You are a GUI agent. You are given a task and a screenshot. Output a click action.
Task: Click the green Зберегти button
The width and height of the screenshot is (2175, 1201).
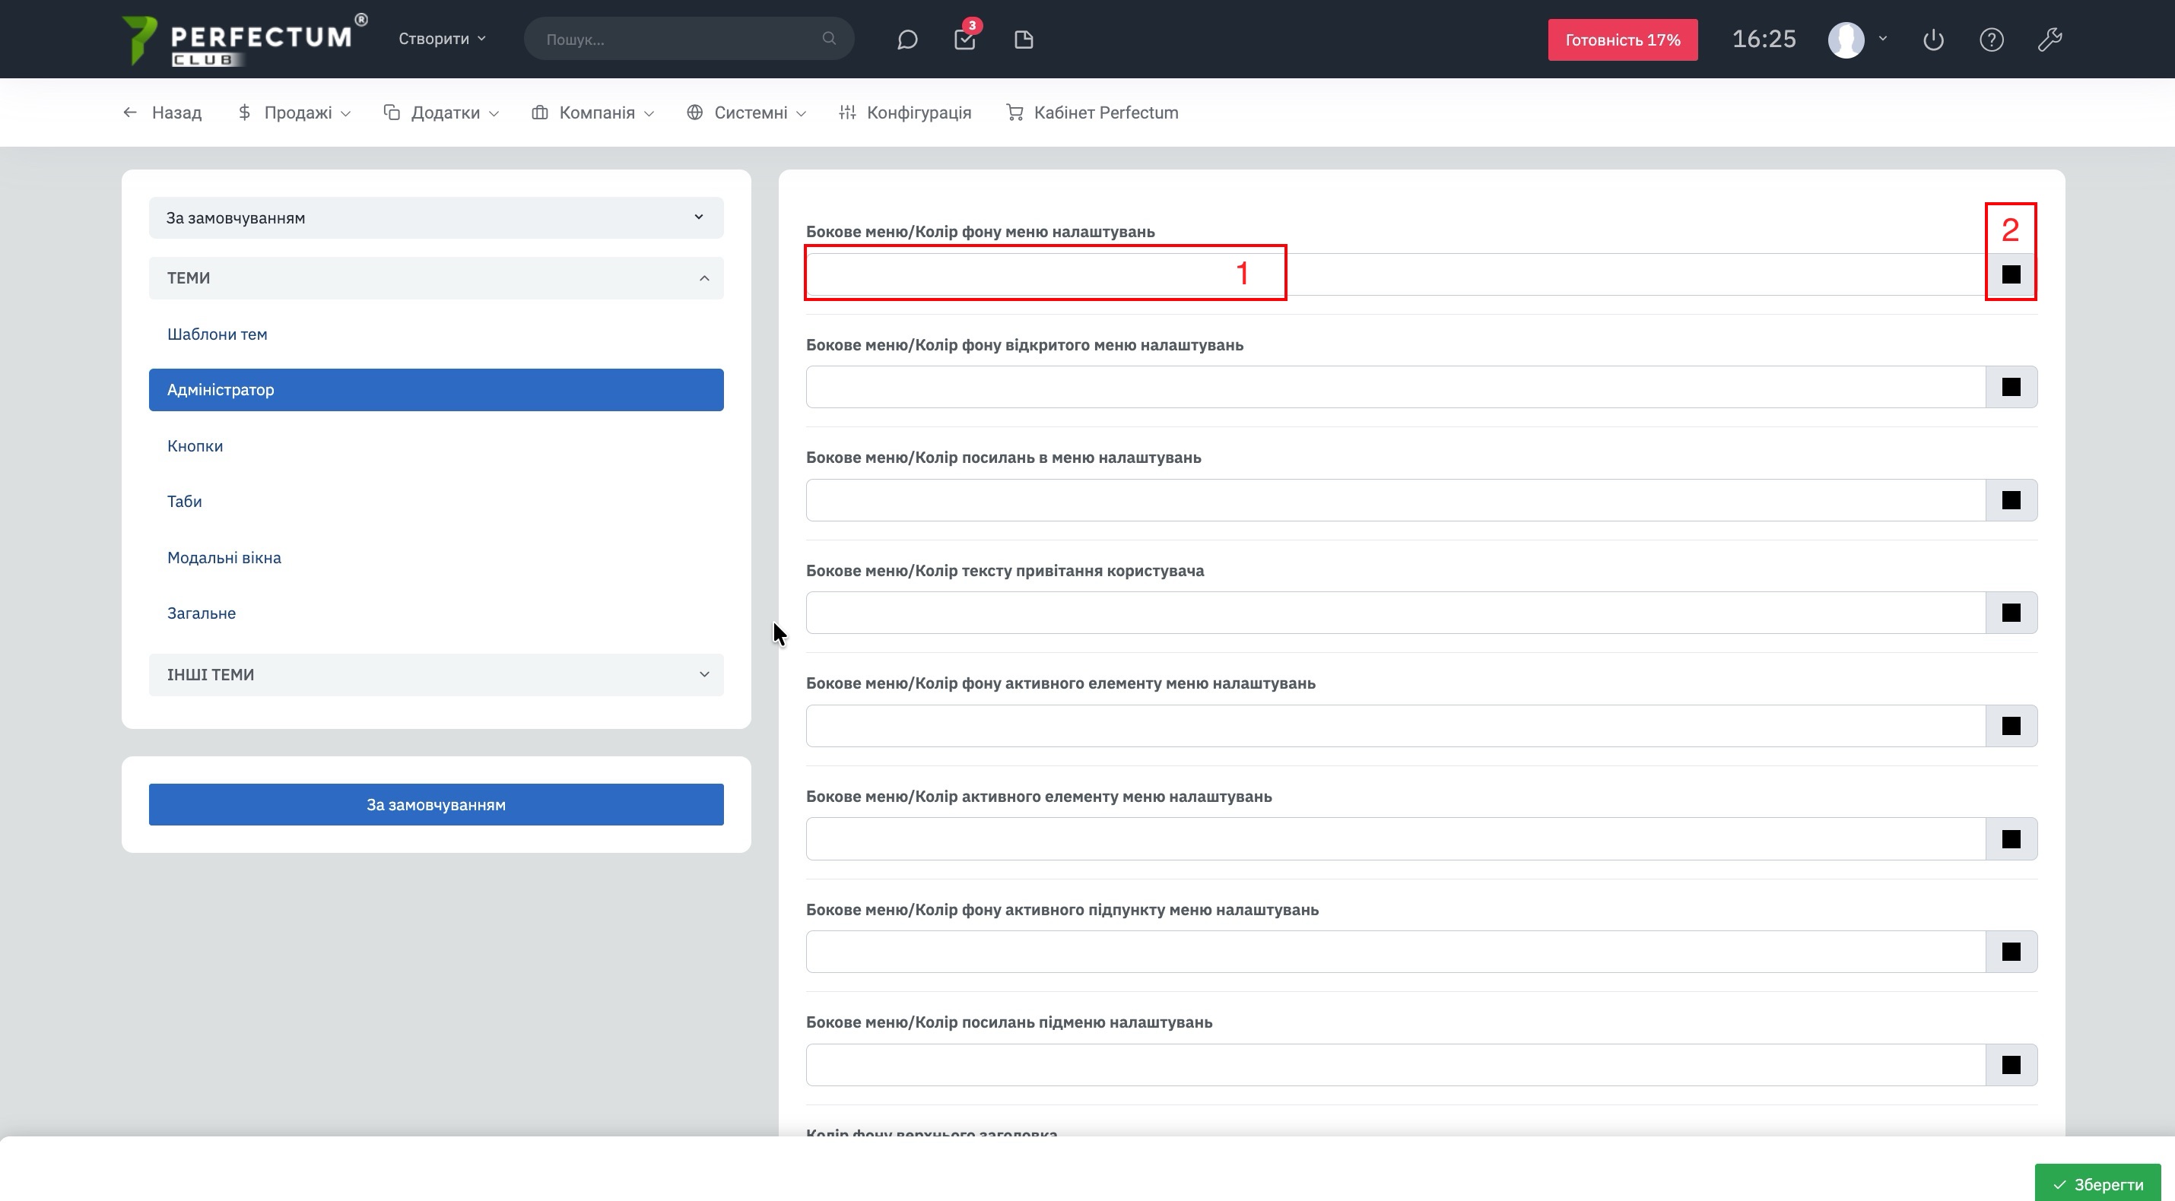[2097, 1184]
